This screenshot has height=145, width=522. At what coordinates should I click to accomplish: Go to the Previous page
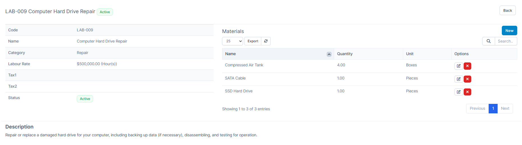(477, 109)
